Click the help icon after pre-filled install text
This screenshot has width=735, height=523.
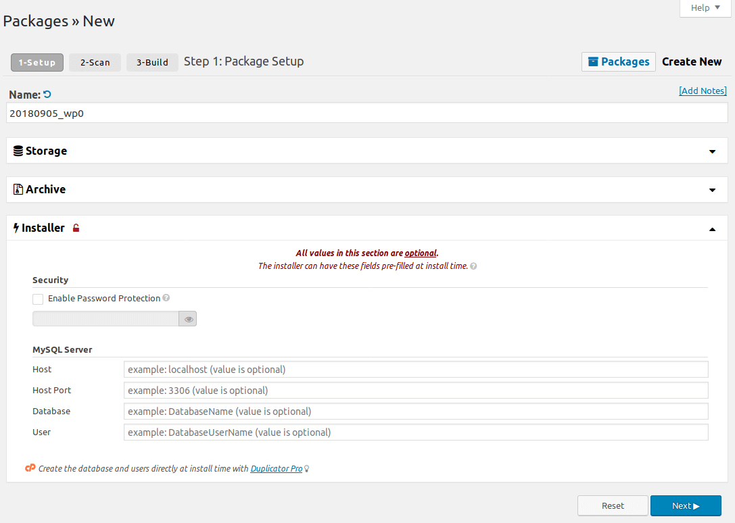point(473,266)
